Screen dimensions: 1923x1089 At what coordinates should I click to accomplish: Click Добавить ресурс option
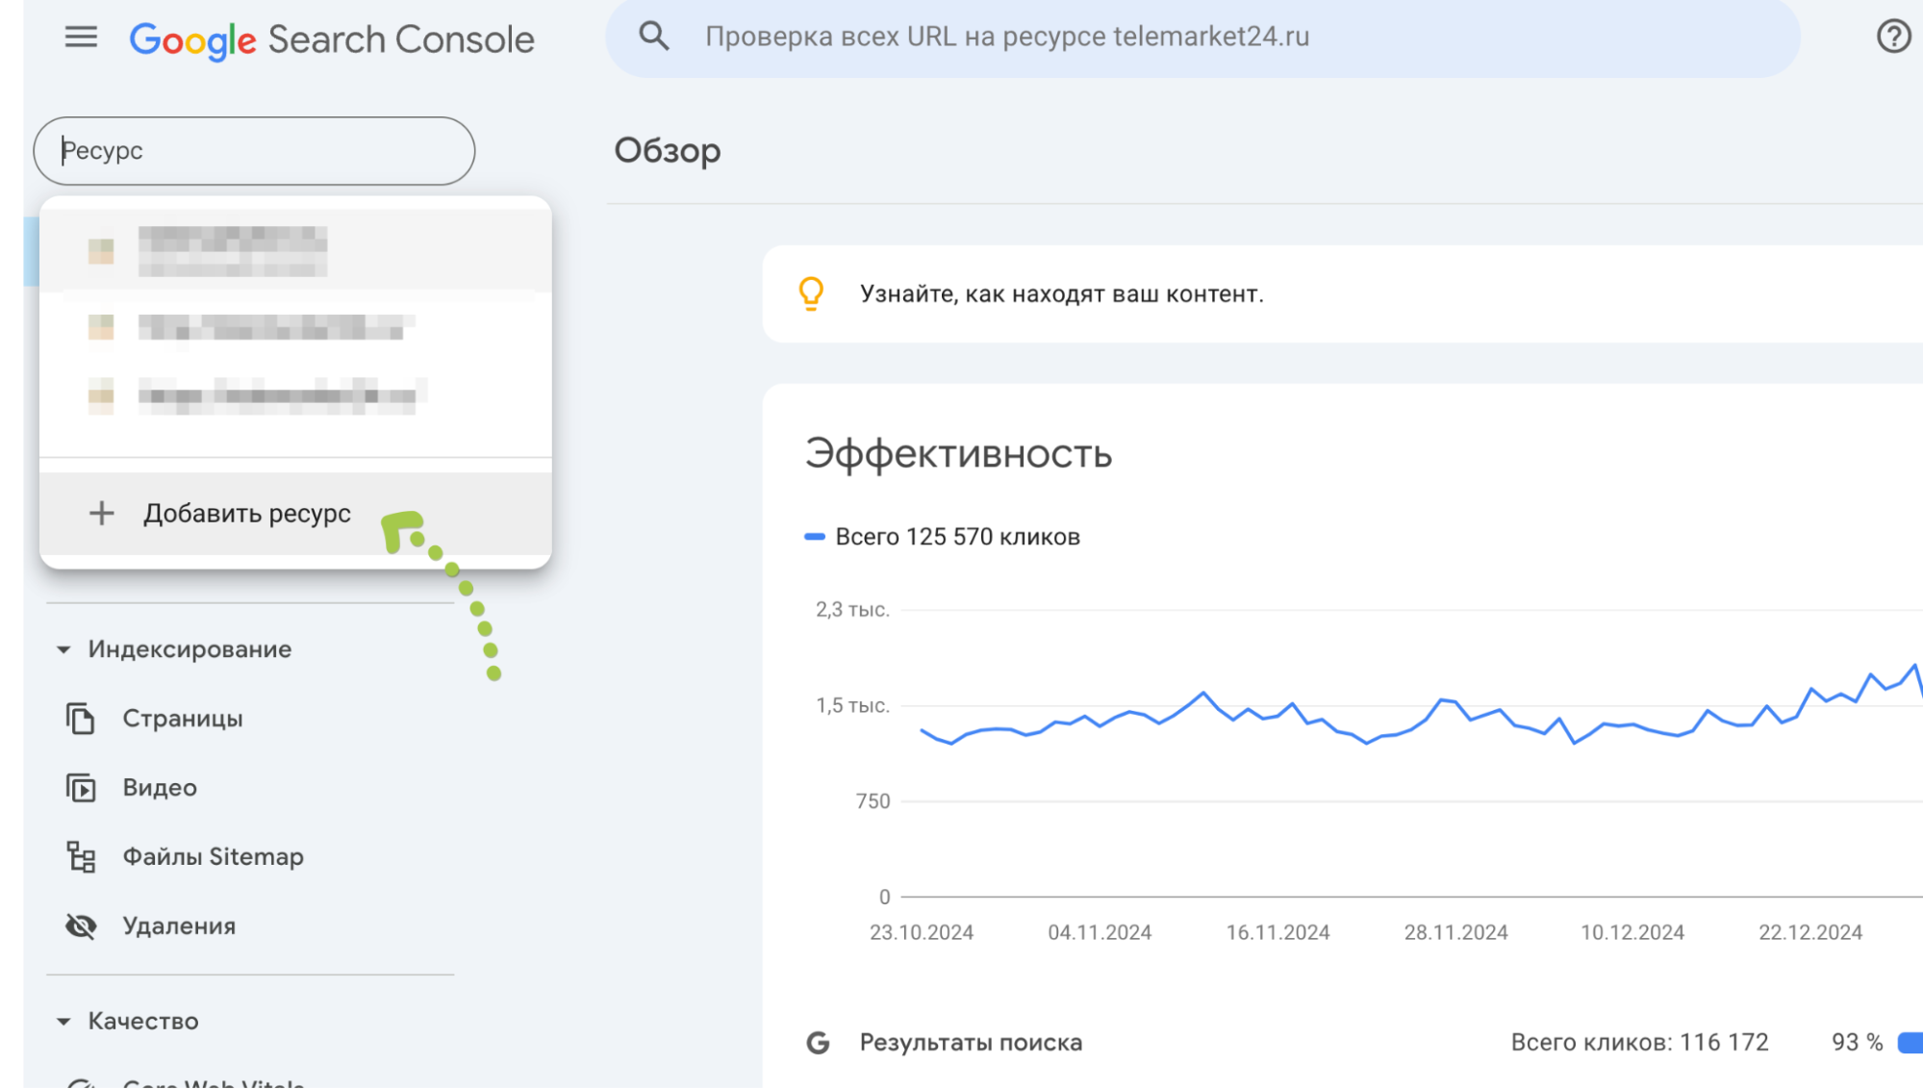click(x=295, y=514)
